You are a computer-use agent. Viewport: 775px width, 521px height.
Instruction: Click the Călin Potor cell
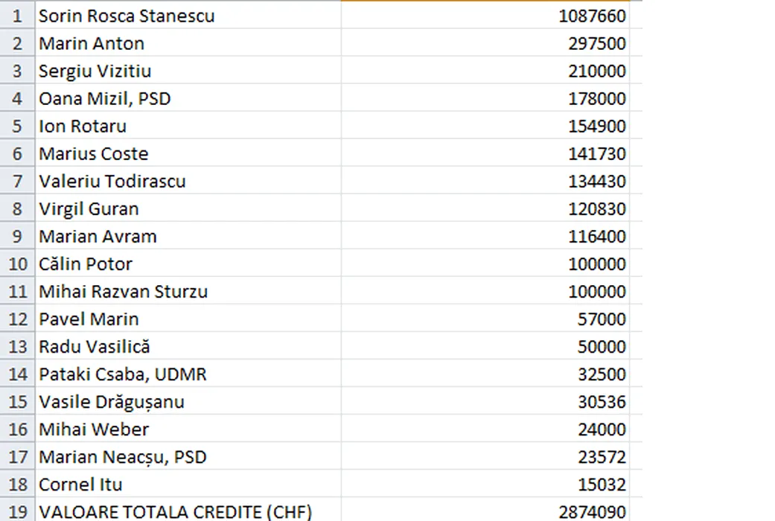pyautogui.click(x=86, y=263)
